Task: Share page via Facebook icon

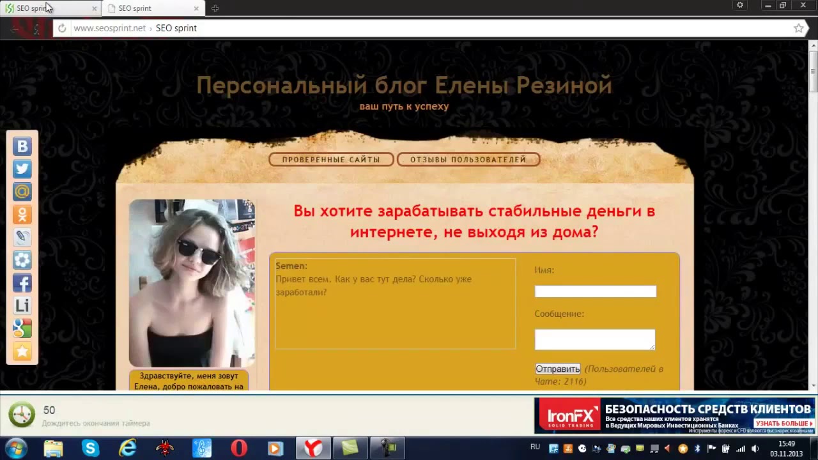Action: click(22, 283)
